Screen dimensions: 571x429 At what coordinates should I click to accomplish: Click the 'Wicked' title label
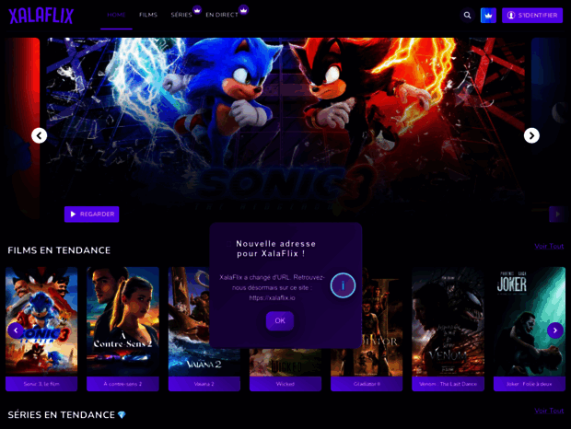pos(285,384)
